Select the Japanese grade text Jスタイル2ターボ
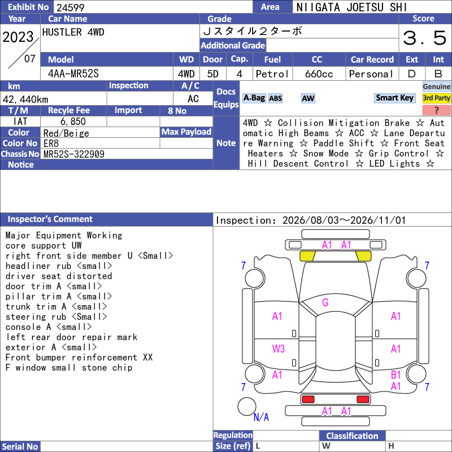The width and height of the screenshot is (452, 452). (x=253, y=31)
